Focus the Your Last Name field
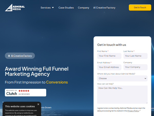 [136, 56]
